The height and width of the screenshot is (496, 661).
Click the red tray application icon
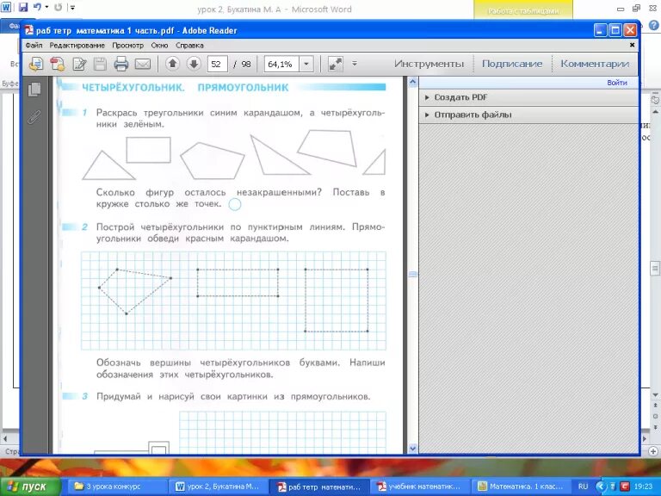point(624,487)
